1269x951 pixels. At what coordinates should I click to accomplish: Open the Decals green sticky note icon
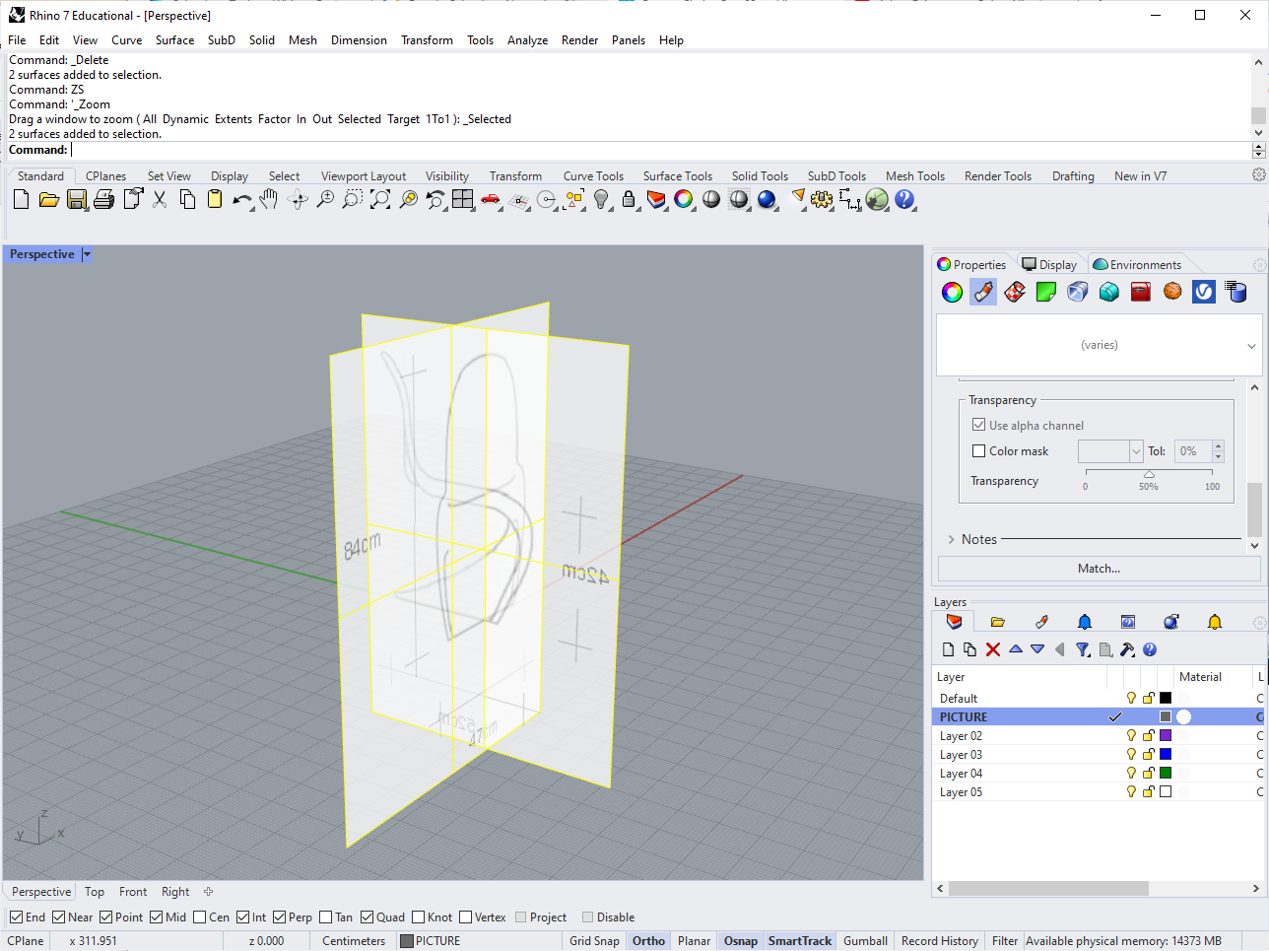click(1046, 292)
